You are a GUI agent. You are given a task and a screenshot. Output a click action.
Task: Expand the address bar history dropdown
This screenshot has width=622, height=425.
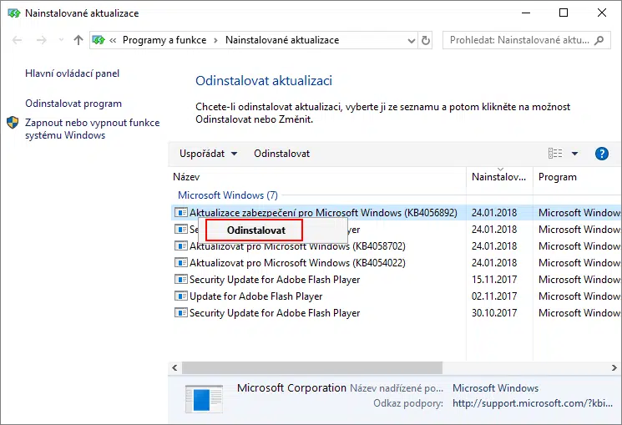412,40
